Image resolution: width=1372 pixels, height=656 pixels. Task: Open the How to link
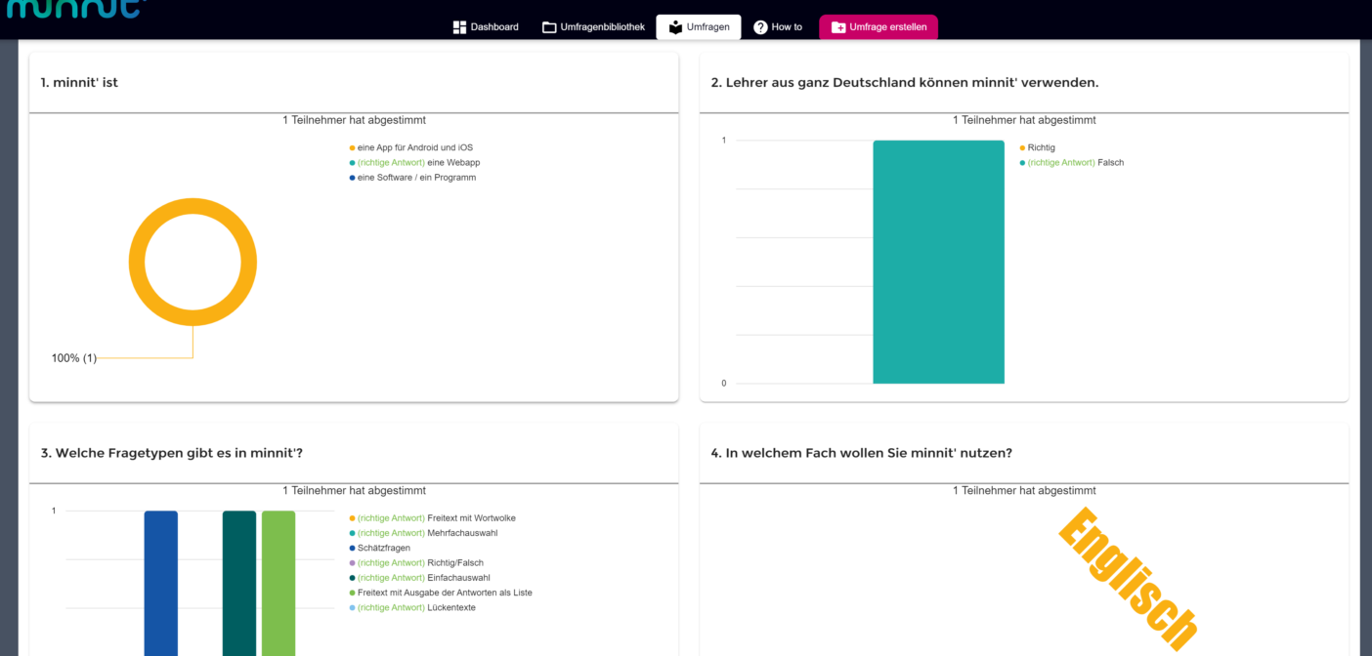787,27
